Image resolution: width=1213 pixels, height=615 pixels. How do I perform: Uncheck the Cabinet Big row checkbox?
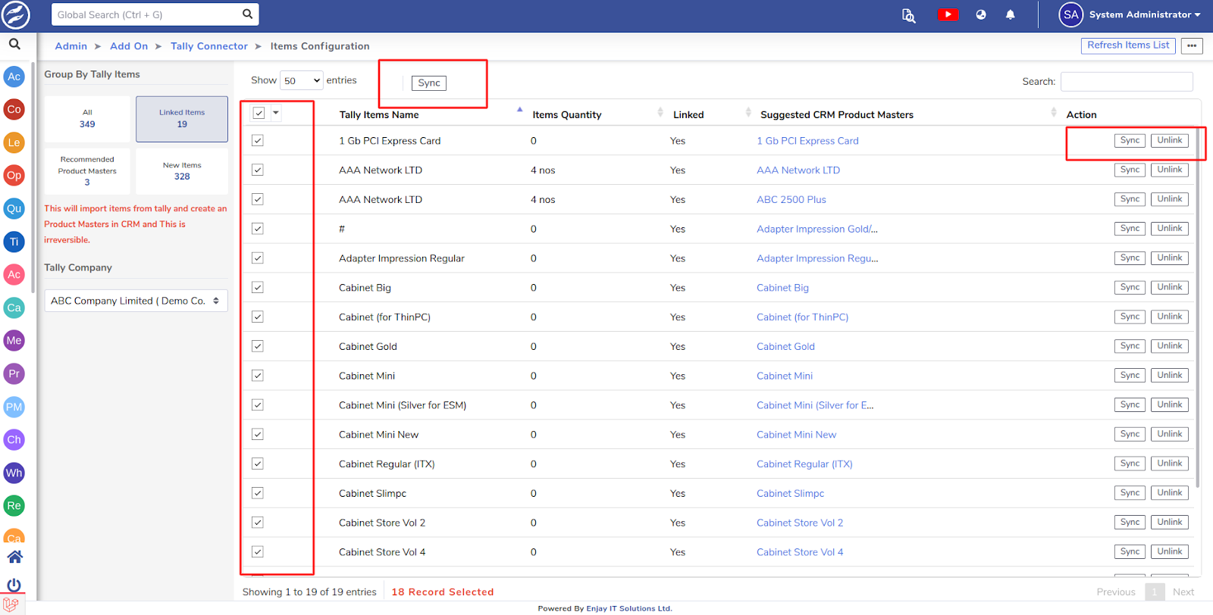258,288
